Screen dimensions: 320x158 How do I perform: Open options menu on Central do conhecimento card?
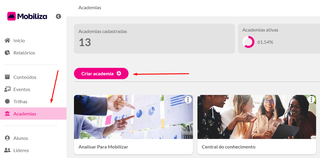[x=311, y=100]
